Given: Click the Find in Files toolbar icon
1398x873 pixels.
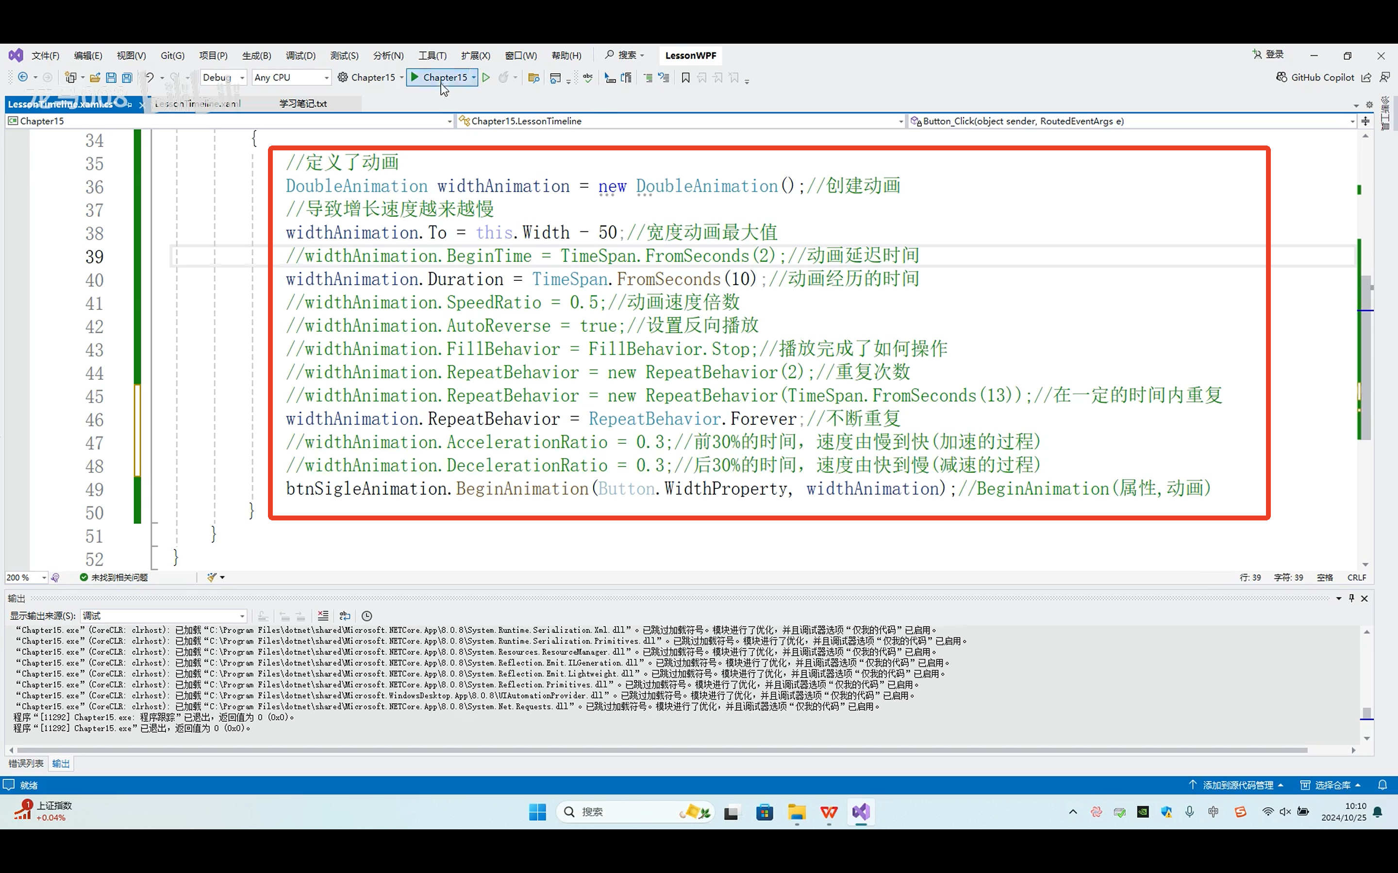Looking at the screenshot, I should (533, 78).
